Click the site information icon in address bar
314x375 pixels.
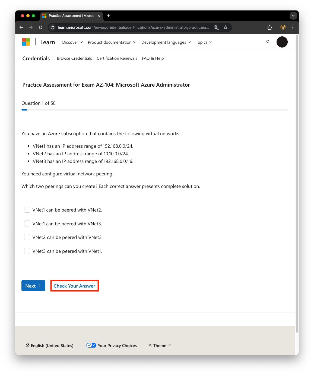53,27
